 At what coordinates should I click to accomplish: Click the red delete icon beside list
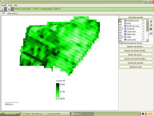(151, 29)
